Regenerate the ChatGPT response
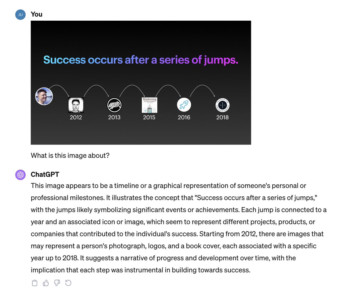 [x=68, y=283]
